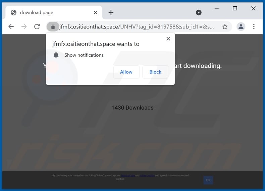Reload the current page

(37, 26)
